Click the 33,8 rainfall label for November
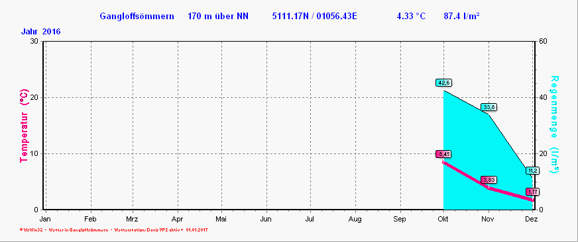Image resolution: width=578 pixels, height=242 pixels. coord(489,107)
